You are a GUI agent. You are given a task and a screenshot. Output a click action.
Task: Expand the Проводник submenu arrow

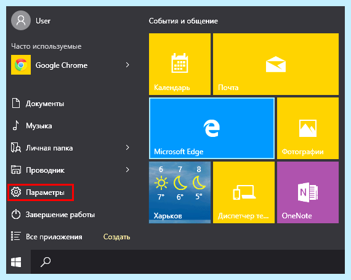pyautogui.click(x=127, y=170)
